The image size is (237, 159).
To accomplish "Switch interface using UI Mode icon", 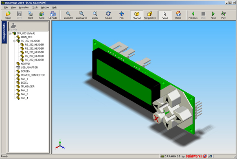I will pyautogui.click(x=53, y=15).
